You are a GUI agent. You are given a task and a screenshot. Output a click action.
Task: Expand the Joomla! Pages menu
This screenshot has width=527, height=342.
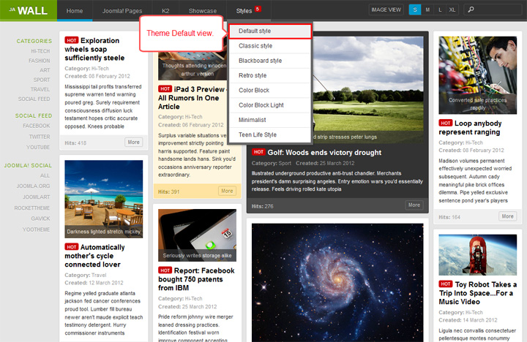(x=122, y=11)
